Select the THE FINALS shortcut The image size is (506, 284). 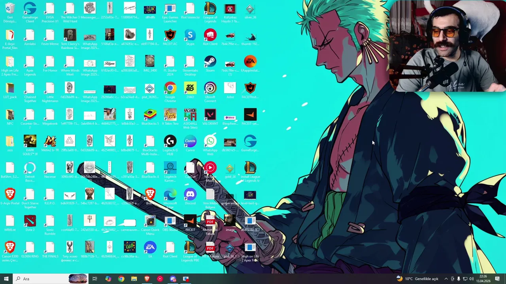(50, 250)
